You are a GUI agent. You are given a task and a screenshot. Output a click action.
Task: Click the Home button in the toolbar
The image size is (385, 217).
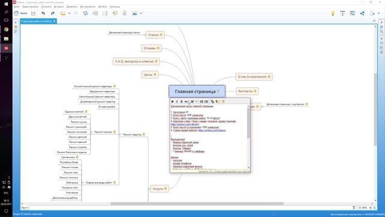point(20,13)
